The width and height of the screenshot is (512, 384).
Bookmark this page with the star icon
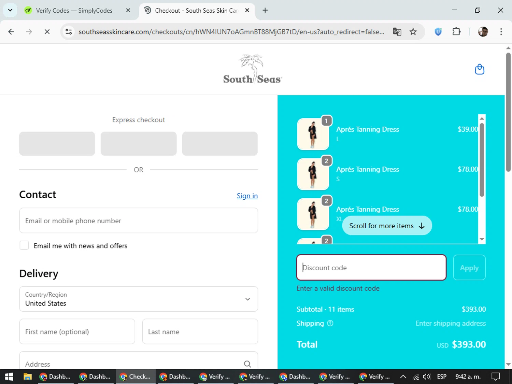[x=413, y=32]
